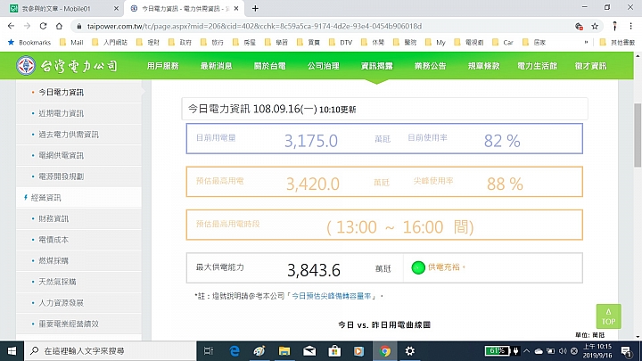Click the Windows taskbar search box

pos(111,351)
